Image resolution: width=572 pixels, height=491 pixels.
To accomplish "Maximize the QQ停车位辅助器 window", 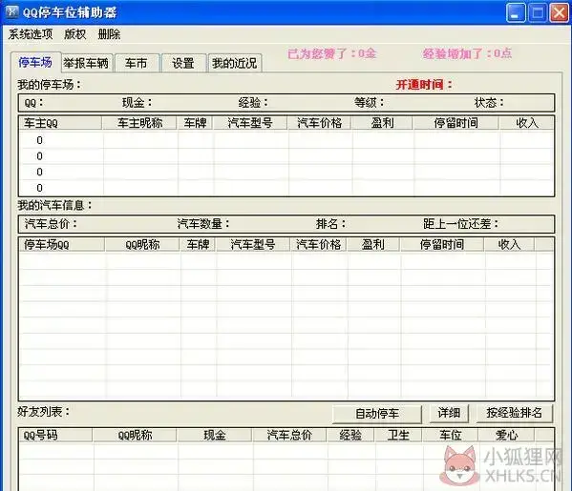I will [x=538, y=12].
